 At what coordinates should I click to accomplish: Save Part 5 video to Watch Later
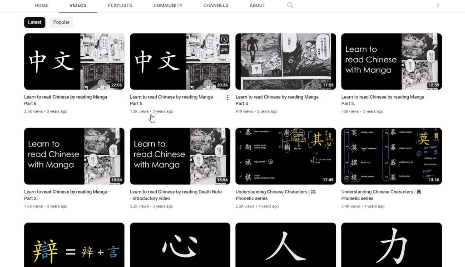tap(224, 39)
